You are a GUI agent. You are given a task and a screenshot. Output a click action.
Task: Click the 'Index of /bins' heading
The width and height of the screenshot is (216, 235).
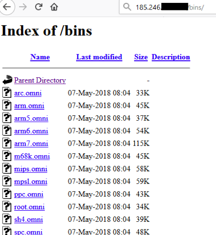click(47, 30)
